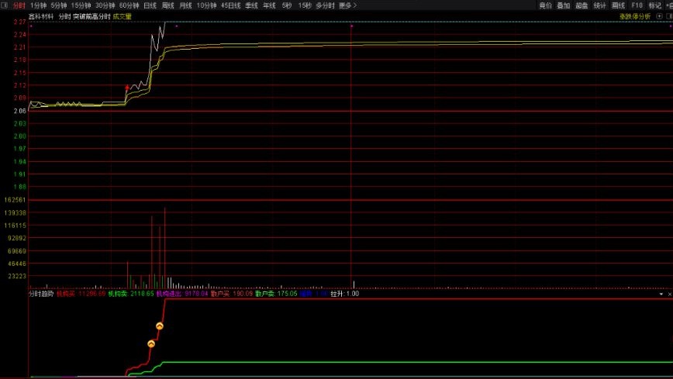The height and width of the screenshot is (379, 673).
Task: Click the plus icon beside 涨跌停分析
Action: coord(660,16)
